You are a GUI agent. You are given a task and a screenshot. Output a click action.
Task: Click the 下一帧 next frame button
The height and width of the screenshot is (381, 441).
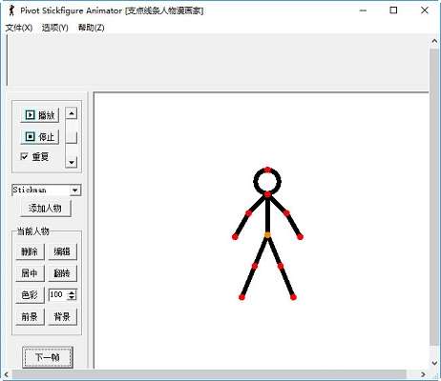[48, 357]
